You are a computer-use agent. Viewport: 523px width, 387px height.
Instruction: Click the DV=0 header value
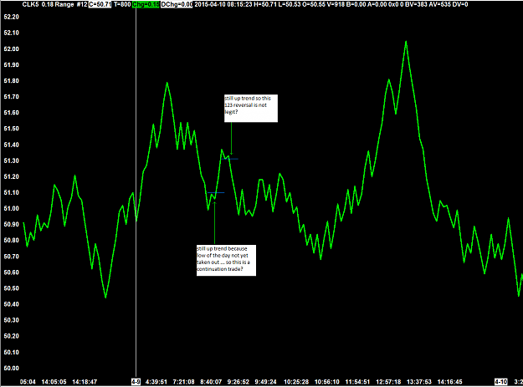point(460,4)
